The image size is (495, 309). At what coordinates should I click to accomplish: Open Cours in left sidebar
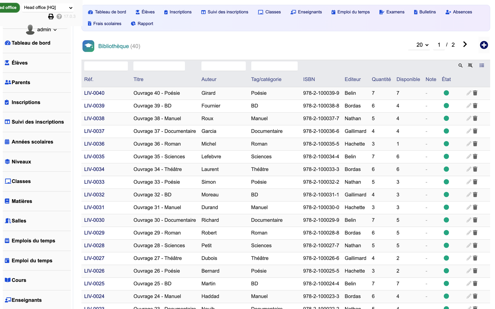[16, 280]
